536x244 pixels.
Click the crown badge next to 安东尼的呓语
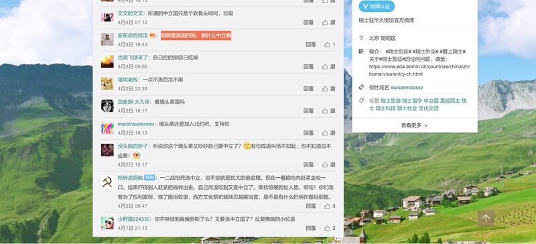click(x=153, y=35)
